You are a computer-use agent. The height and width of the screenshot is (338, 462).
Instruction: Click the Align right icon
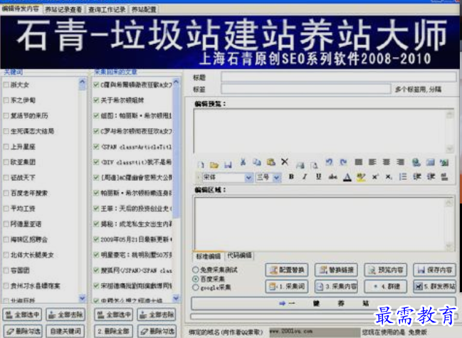400,162
